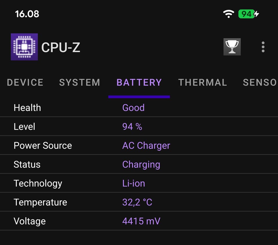Tap the green battery indicator icon
This screenshot has height=245, width=278.
pos(248,14)
